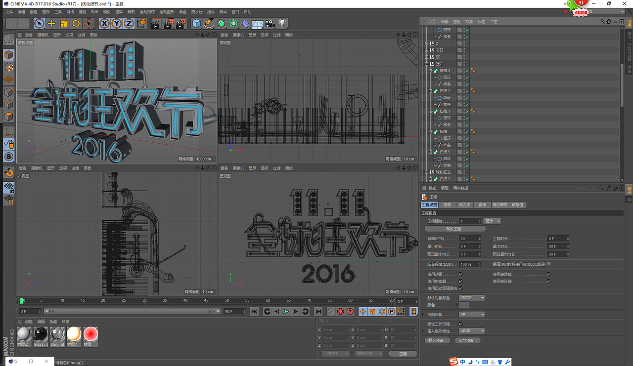The width and height of the screenshot is (633, 366).
Task: Activate the Rotate tool
Action: (x=76, y=23)
